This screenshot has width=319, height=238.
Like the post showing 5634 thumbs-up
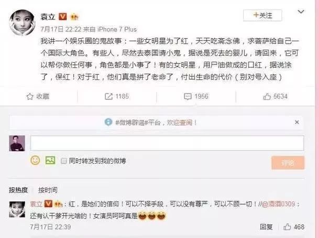267,97
